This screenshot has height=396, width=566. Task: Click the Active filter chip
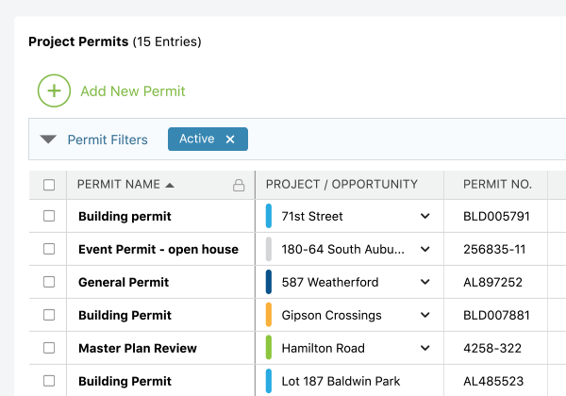tap(208, 139)
